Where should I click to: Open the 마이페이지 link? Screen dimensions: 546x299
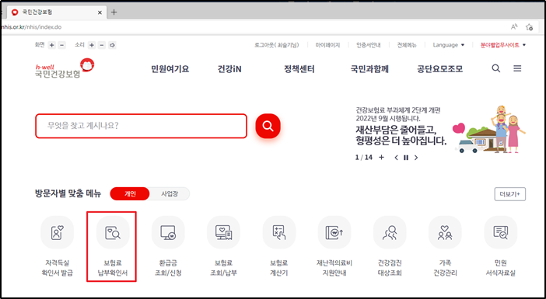point(327,45)
